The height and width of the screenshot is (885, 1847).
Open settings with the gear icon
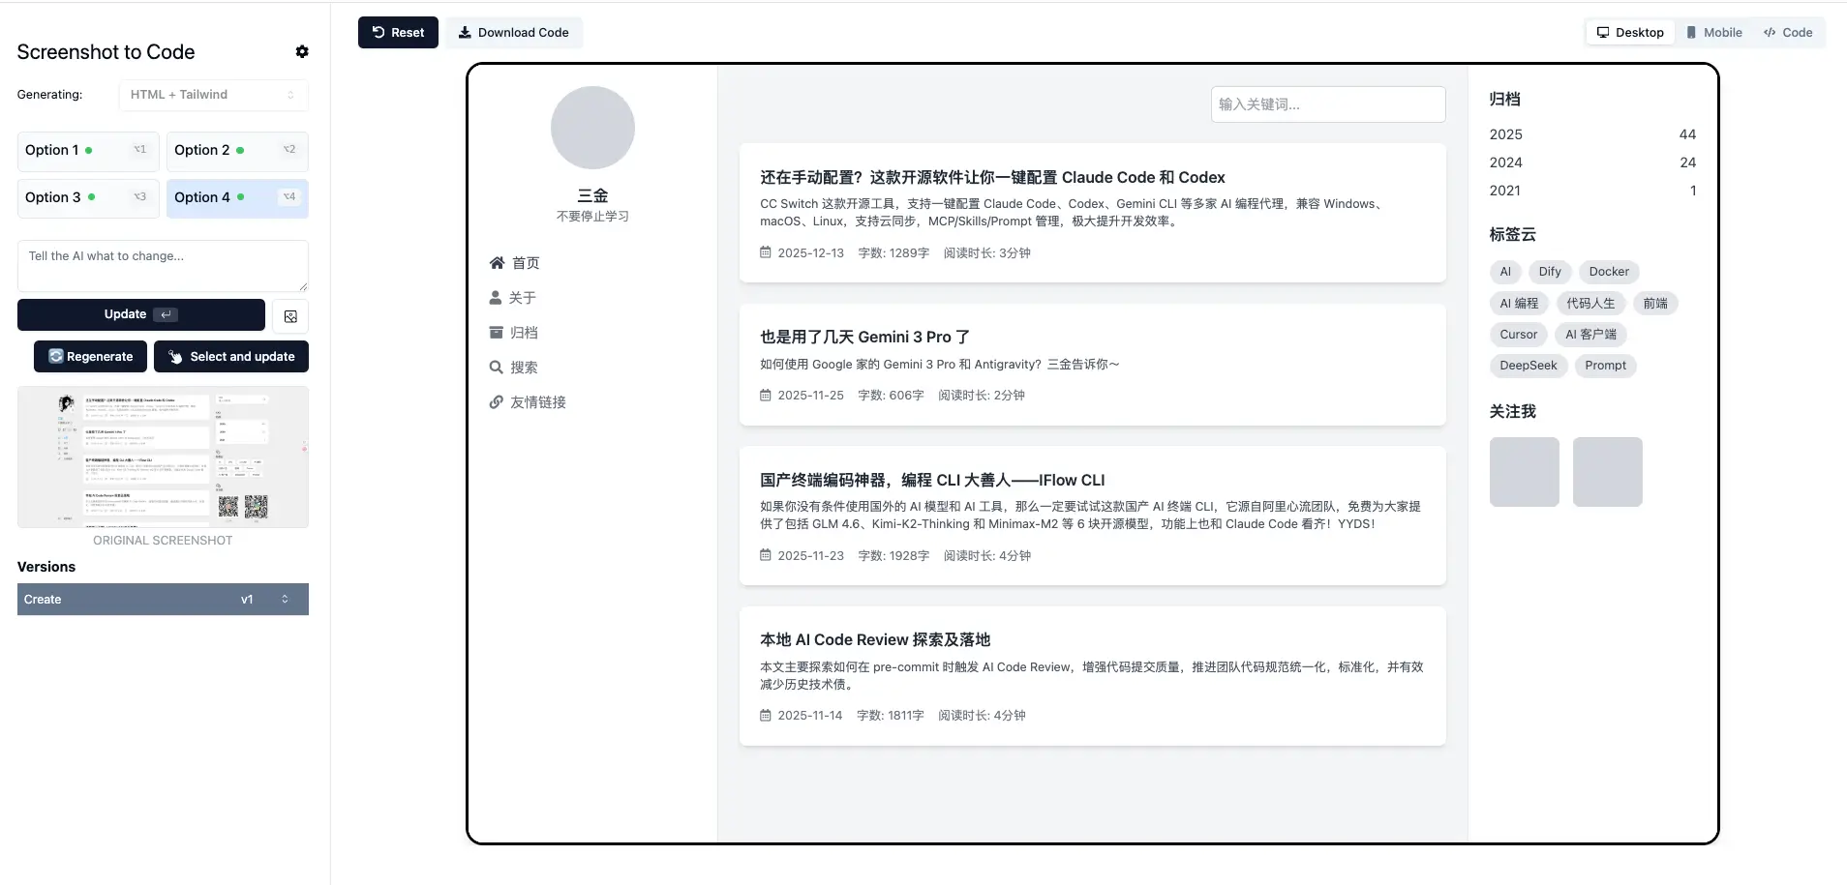(302, 52)
